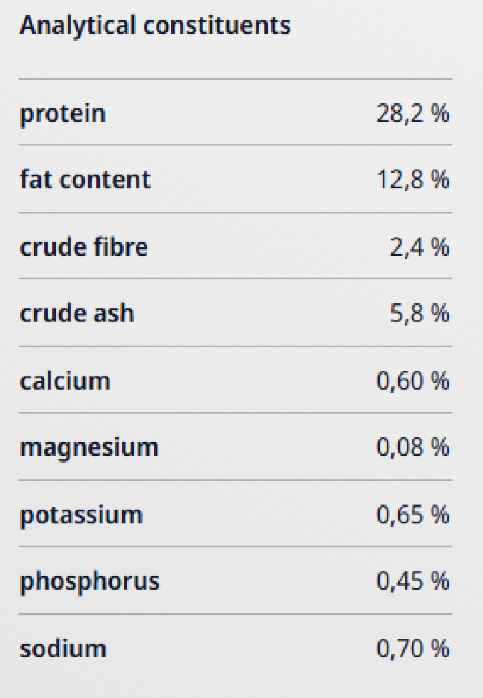Click the 2,4 % crude fibre value
Viewport: 483px width, 698px height.
pos(419,247)
